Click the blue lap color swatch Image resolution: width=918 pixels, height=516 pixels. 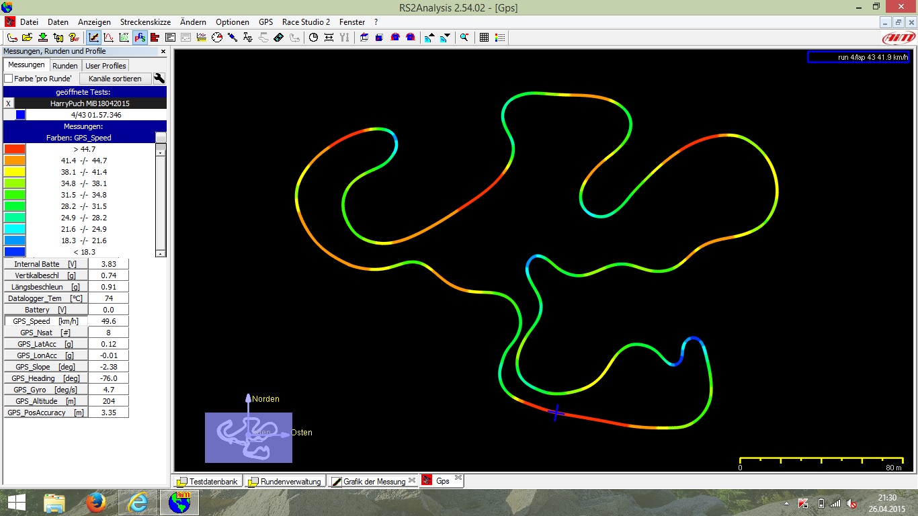click(20, 115)
